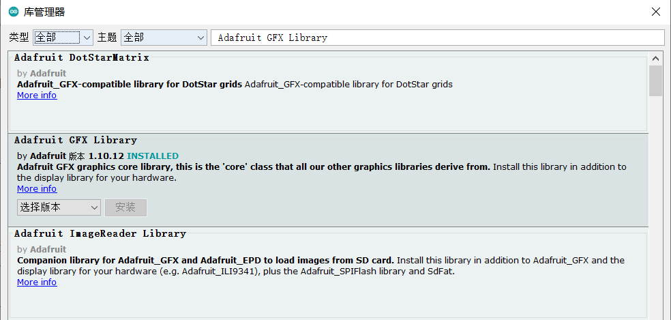Click the vertical scrollbar thumb

pos(655,81)
